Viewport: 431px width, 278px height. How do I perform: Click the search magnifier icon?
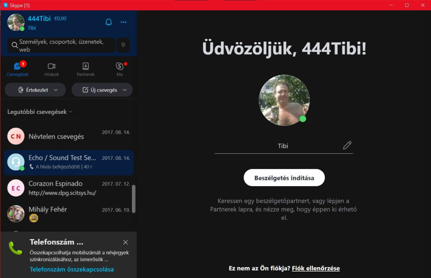[15, 45]
